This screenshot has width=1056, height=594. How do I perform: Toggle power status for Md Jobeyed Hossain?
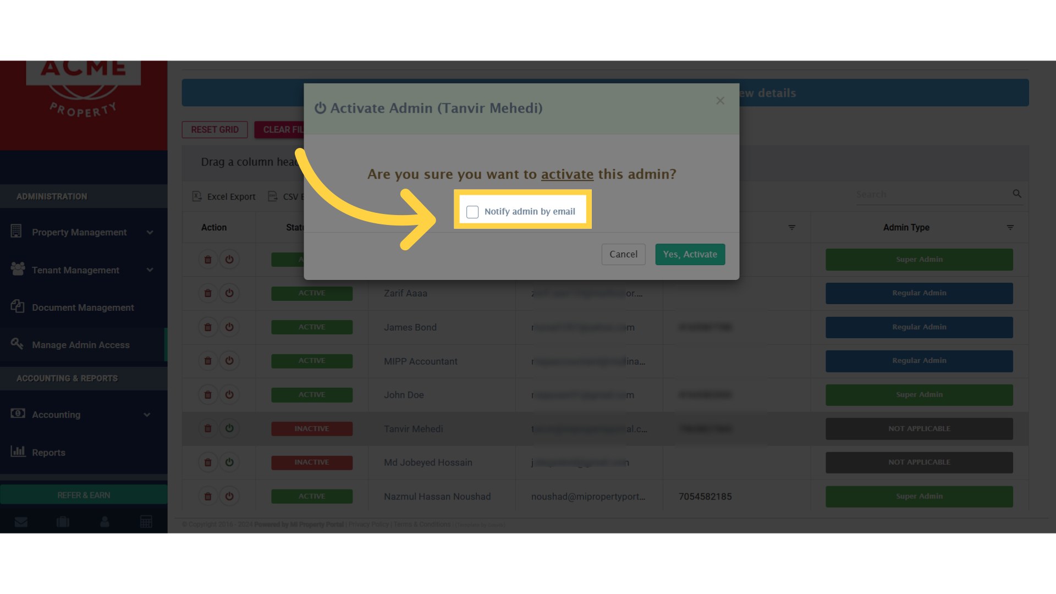[229, 463]
